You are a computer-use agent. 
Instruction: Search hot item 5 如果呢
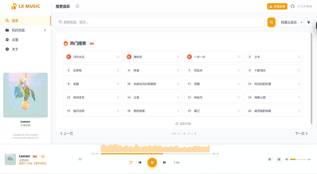click(x=93, y=70)
